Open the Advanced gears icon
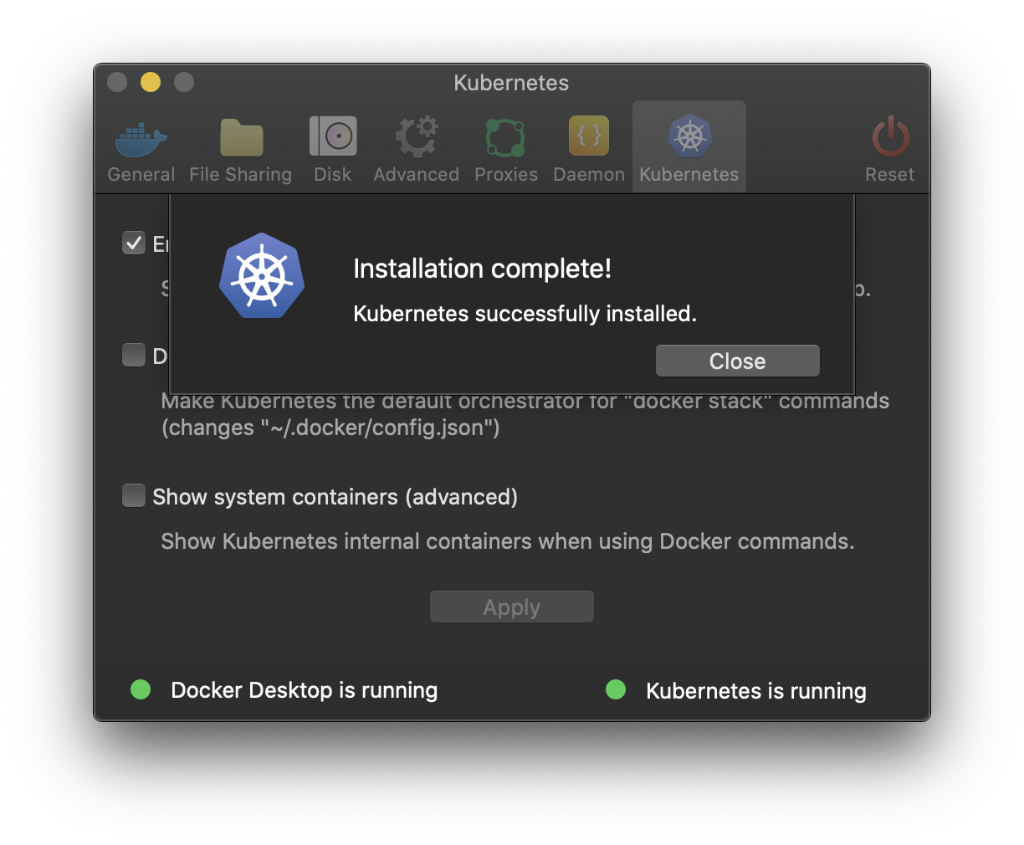Screen dimensions: 1024x845 tap(417, 137)
